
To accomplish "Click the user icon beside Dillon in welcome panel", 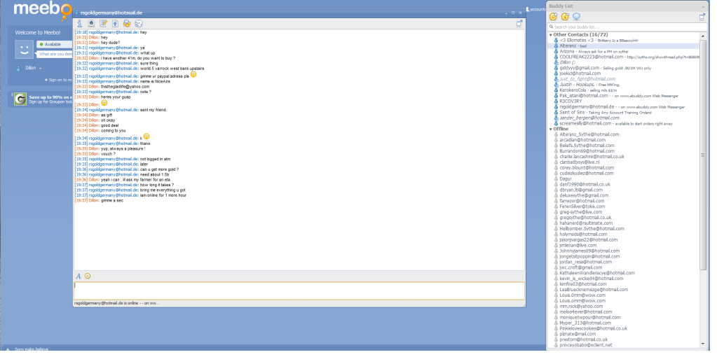I will point(19,69).
